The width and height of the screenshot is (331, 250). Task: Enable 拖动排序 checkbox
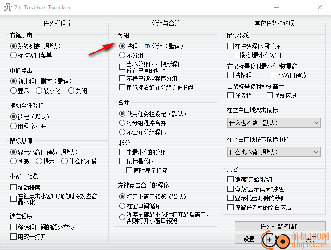14,187
